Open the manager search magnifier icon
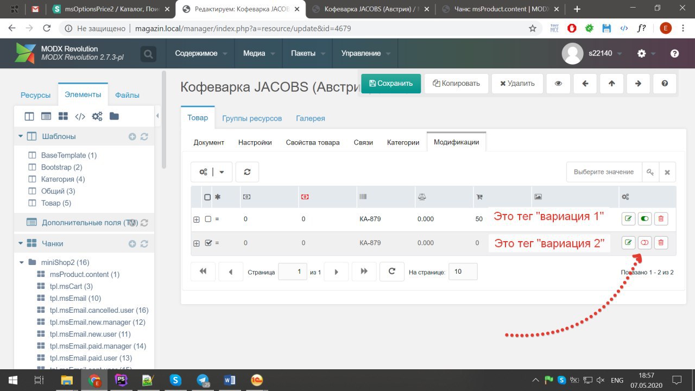The image size is (695, 391). click(148, 54)
